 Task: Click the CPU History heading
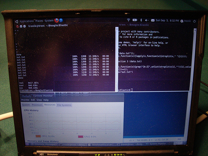pyautogui.click(x=31, y=110)
